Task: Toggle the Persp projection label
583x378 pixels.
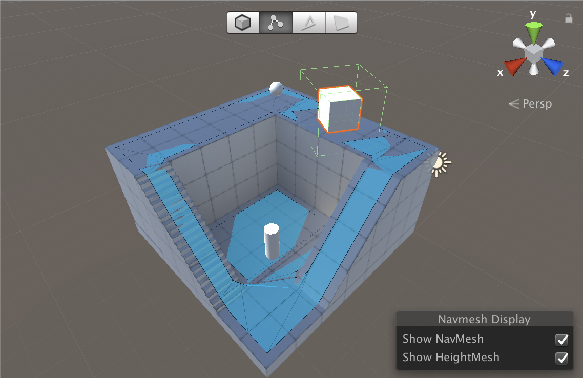Action: (531, 104)
